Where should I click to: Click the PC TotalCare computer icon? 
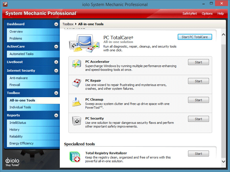click(84, 43)
